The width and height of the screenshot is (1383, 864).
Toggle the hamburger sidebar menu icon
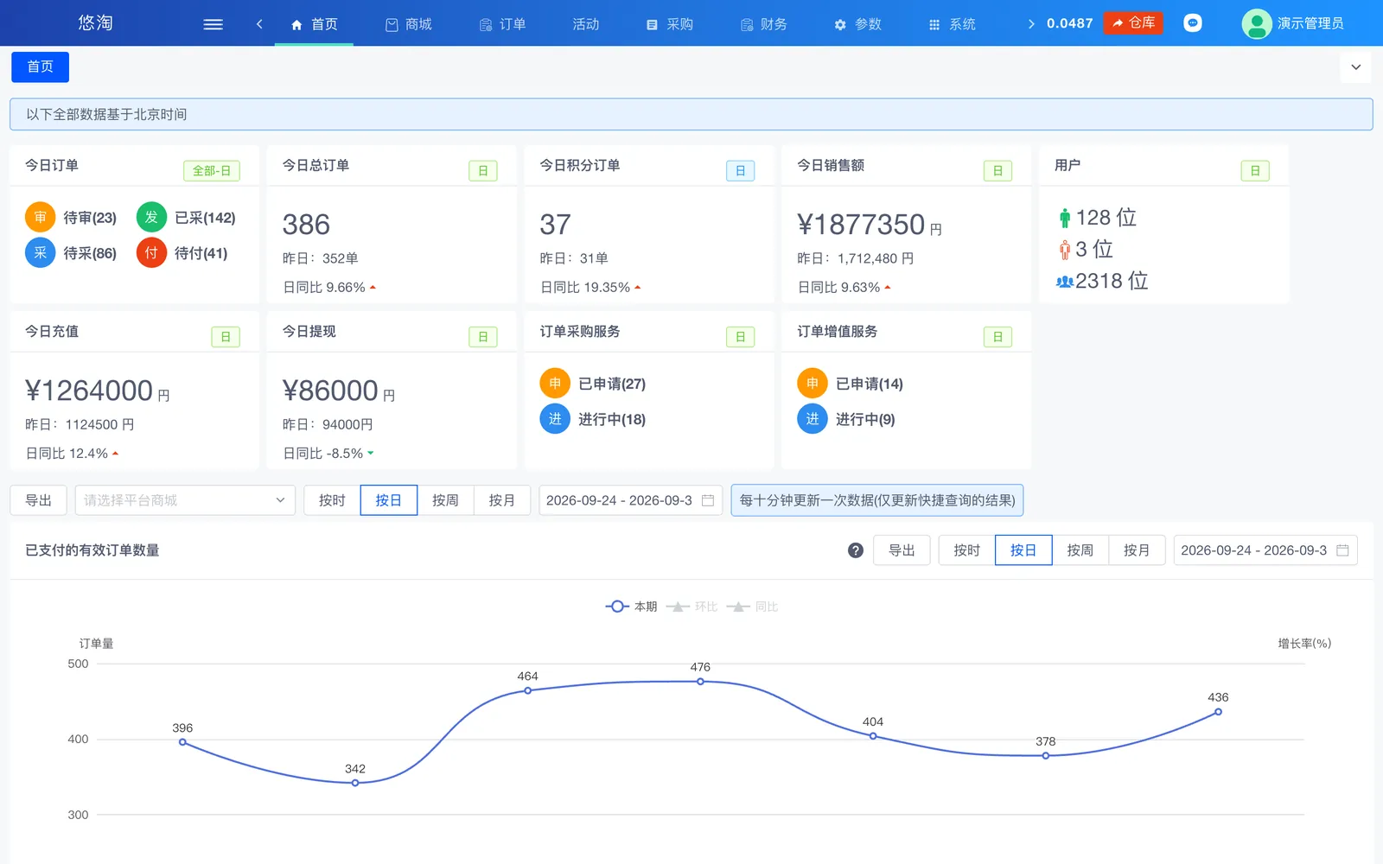tap(213, 24)
